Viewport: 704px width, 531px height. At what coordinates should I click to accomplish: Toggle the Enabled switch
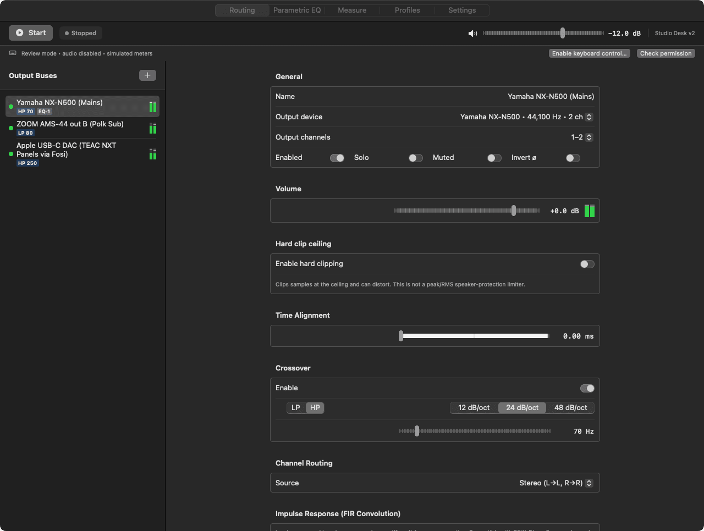[x=337, y=158]
